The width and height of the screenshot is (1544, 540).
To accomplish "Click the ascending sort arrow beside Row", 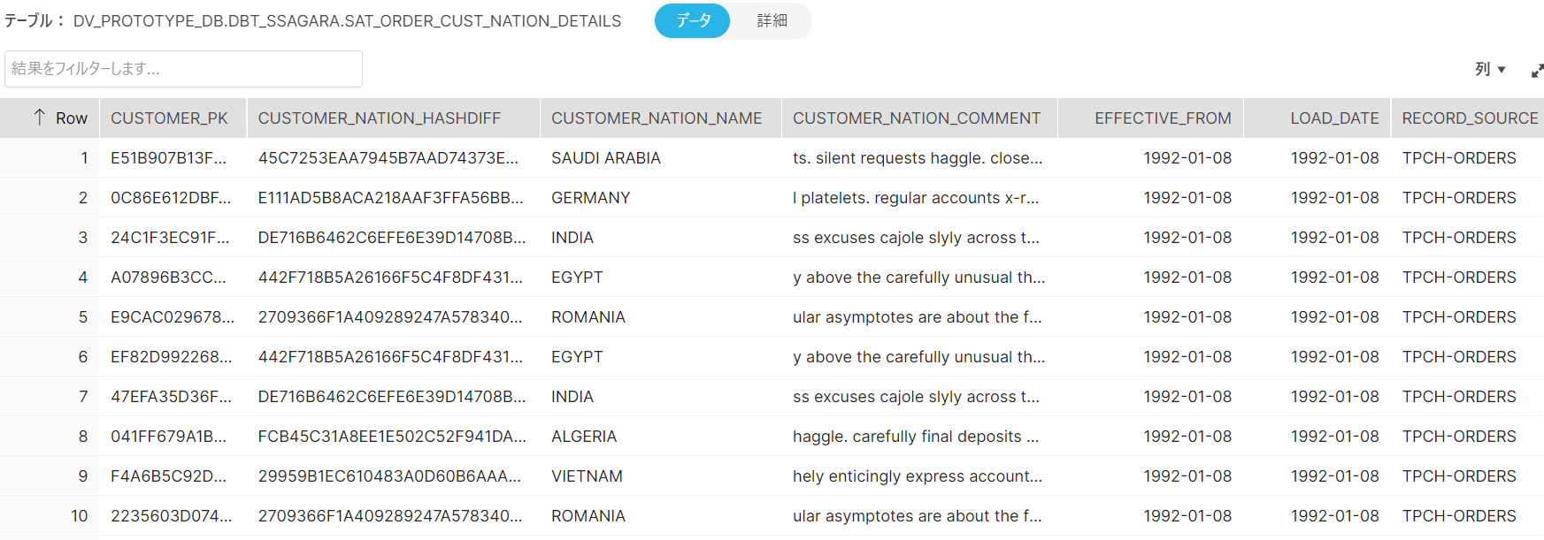I will 40,118.
